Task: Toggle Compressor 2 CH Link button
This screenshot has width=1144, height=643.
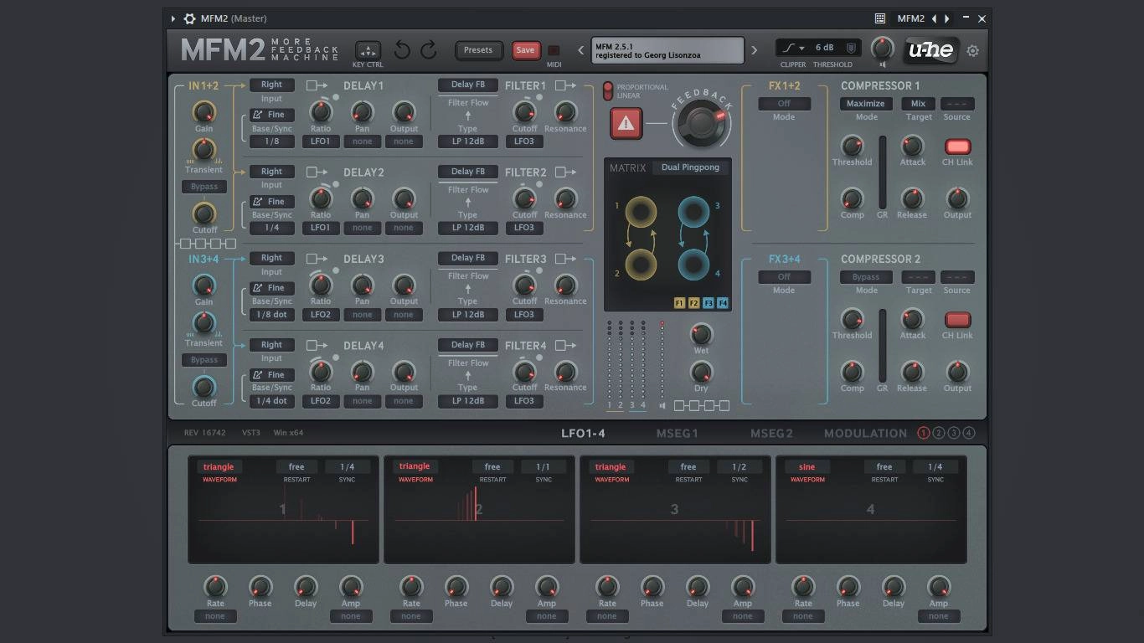Action: 957,320
